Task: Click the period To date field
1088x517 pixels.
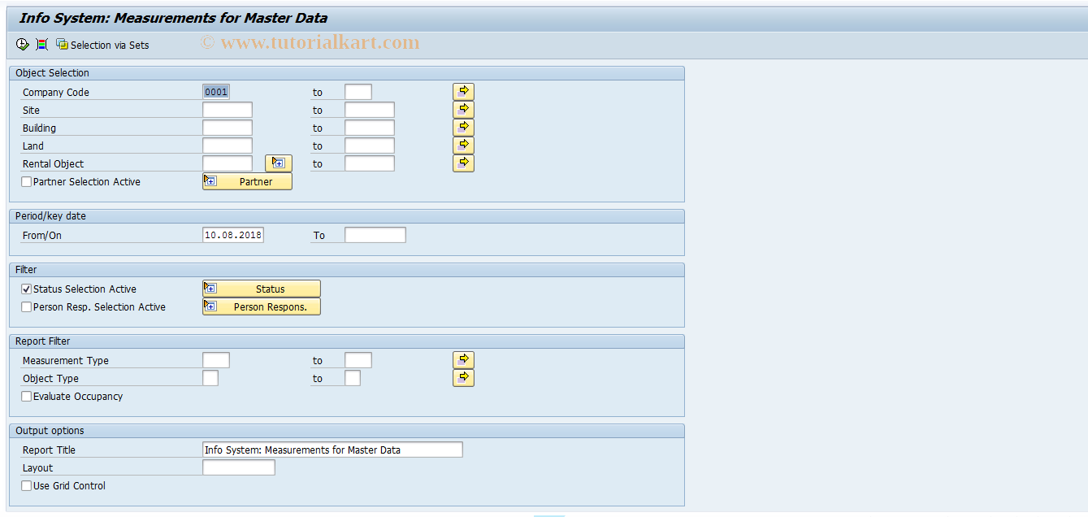Action: point(375,235)
